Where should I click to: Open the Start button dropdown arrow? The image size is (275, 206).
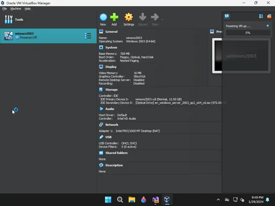tap(162, 19)
